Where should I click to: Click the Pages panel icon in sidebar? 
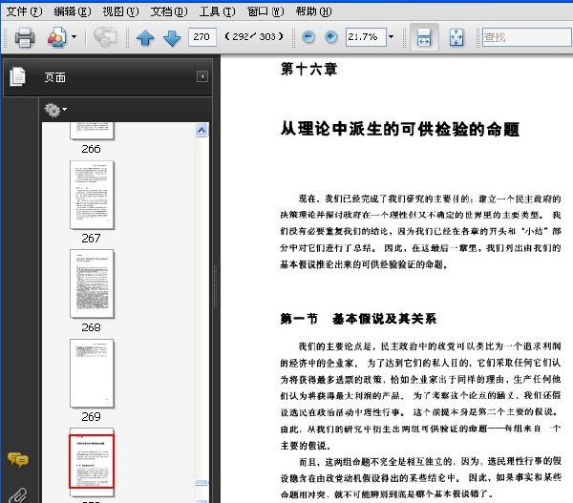18,76
